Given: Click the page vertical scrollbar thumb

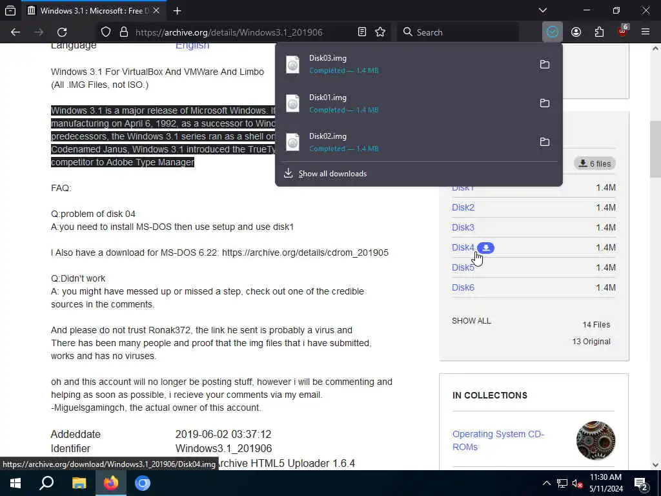Looking at the screenshot, I should [655, 150].
